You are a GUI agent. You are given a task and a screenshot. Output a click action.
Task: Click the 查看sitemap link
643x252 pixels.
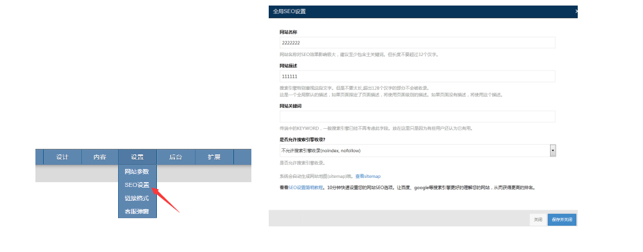click(x=368, y=177)
